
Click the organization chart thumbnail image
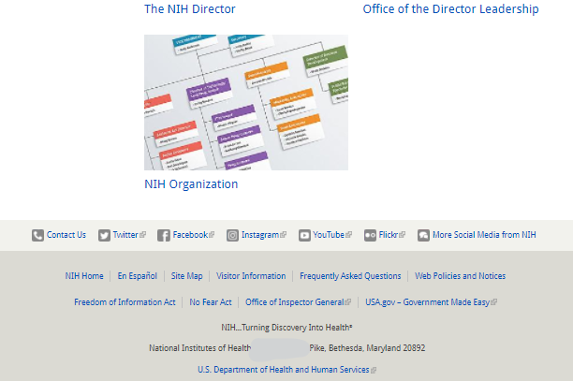(x=246, y=102)
